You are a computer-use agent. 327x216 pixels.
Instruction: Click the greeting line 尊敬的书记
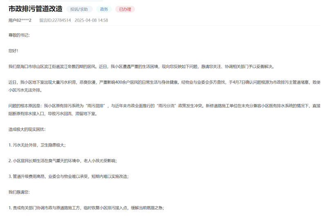click(19, 35)
